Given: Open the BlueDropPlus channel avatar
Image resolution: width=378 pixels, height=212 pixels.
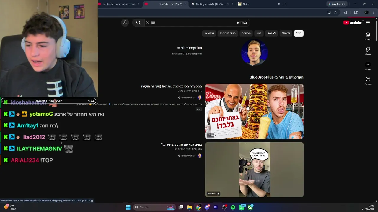Looking at the screenshot, I should coord(254,52).
